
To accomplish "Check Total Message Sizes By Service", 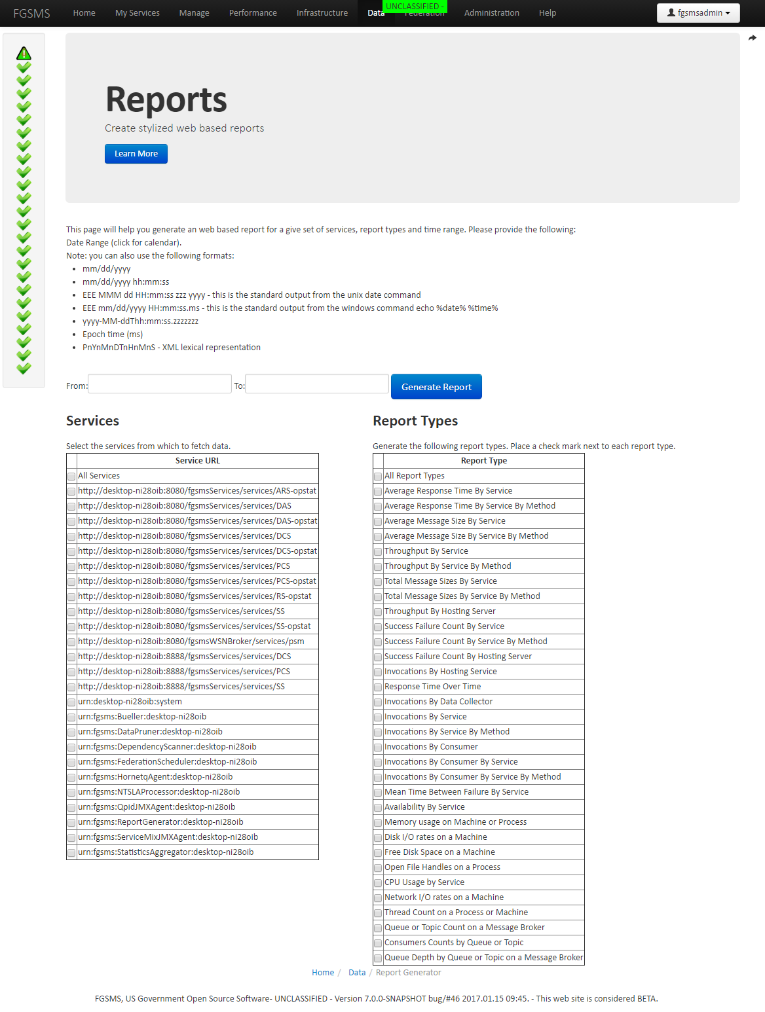I will pos(378,582).
